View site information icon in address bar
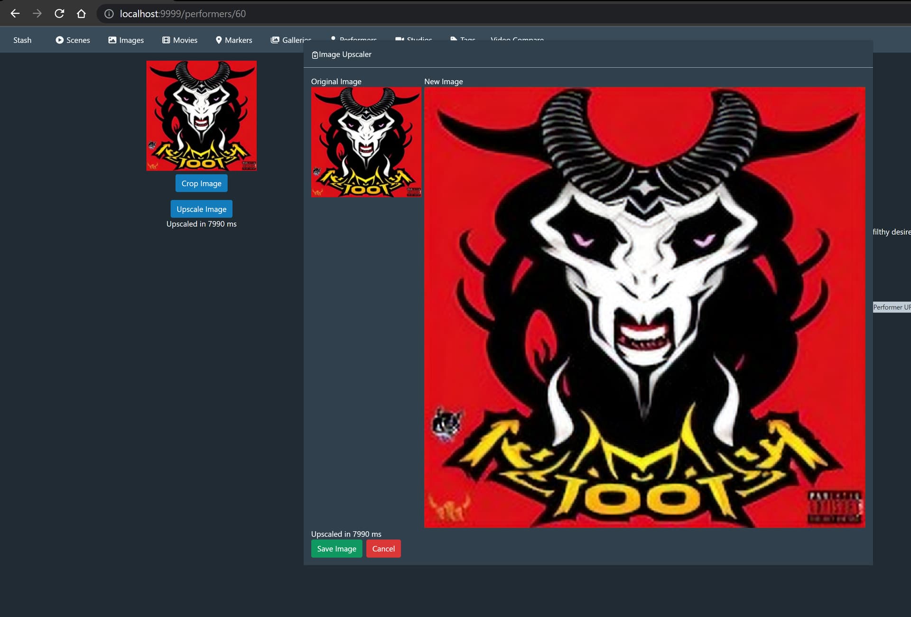Viewport: 911px width, 617px height. (109, 14)
